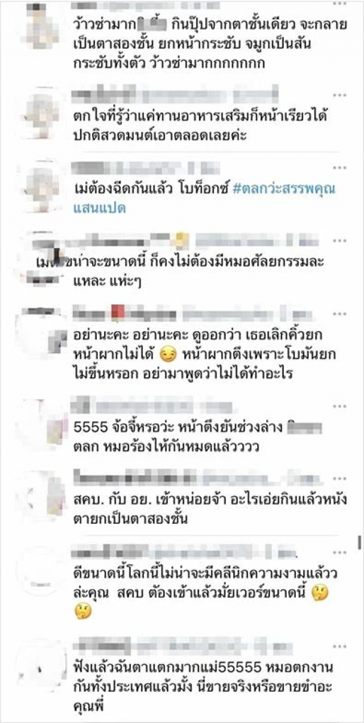This screenshot has height=723, width=364.
Task: Open three-dot menu on the 5555 จ้อจี้ comment
Action: 339,406
